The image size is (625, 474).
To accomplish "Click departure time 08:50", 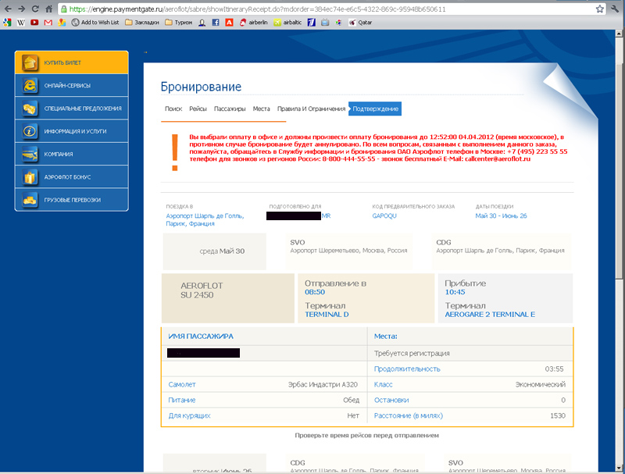I will click(315, 292).
